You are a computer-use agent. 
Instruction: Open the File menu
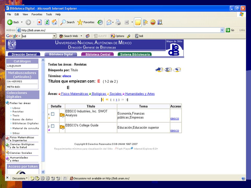pos(9,14)
